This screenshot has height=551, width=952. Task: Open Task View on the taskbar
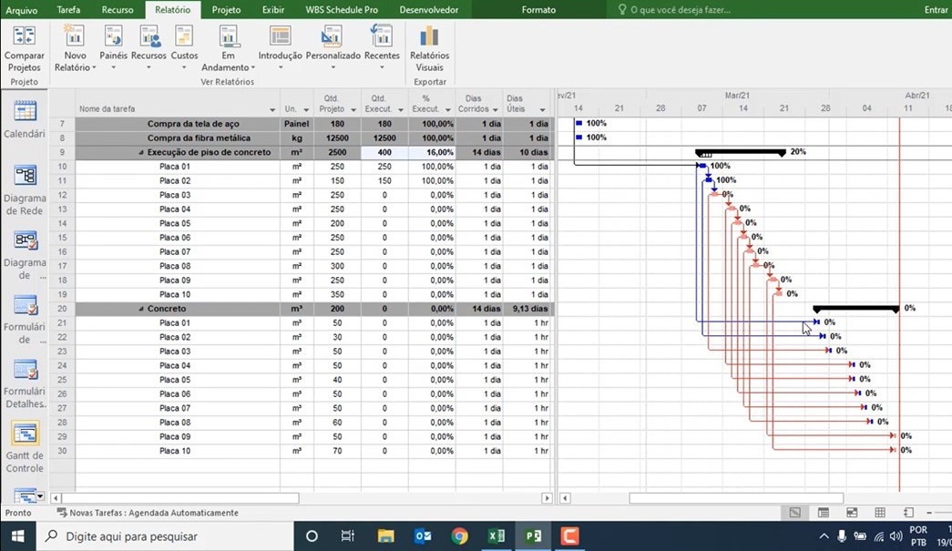click(348, 536)
